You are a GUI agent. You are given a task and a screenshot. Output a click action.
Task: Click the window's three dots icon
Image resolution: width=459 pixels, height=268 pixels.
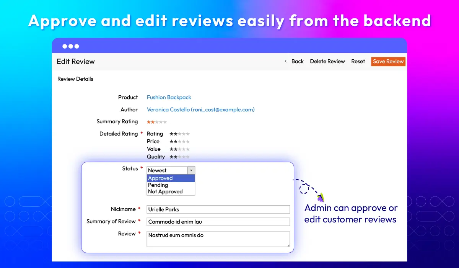(71, 46)
